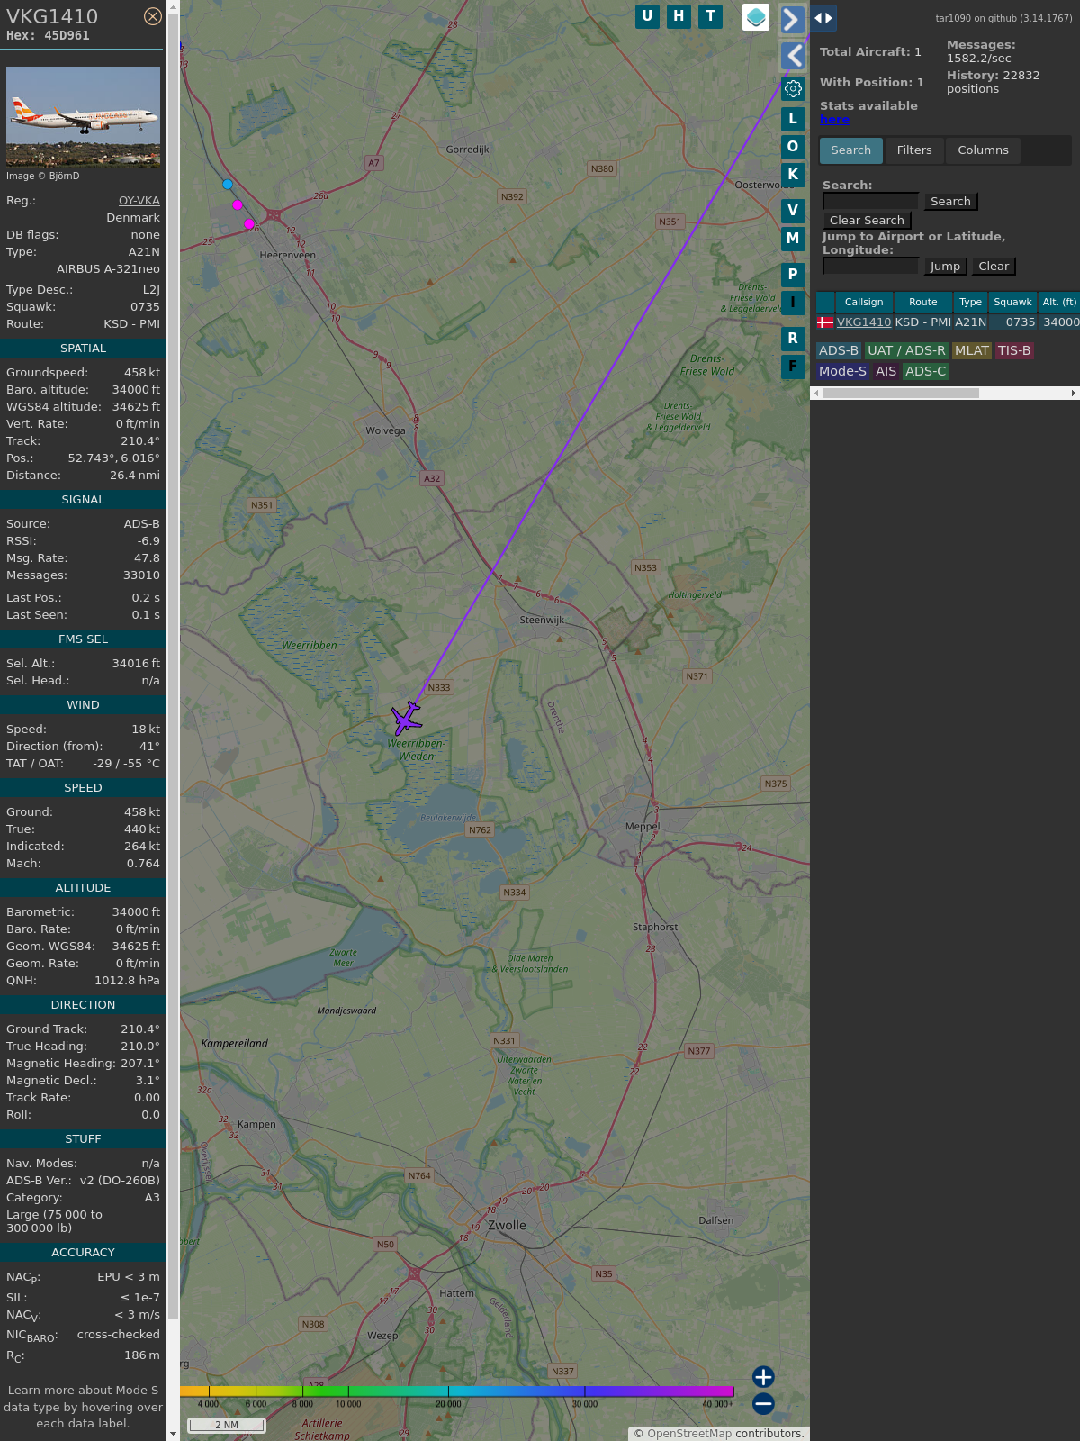Zoom in with the plus button
Screen dimensions: 1080x1441
pos(763,1376)
